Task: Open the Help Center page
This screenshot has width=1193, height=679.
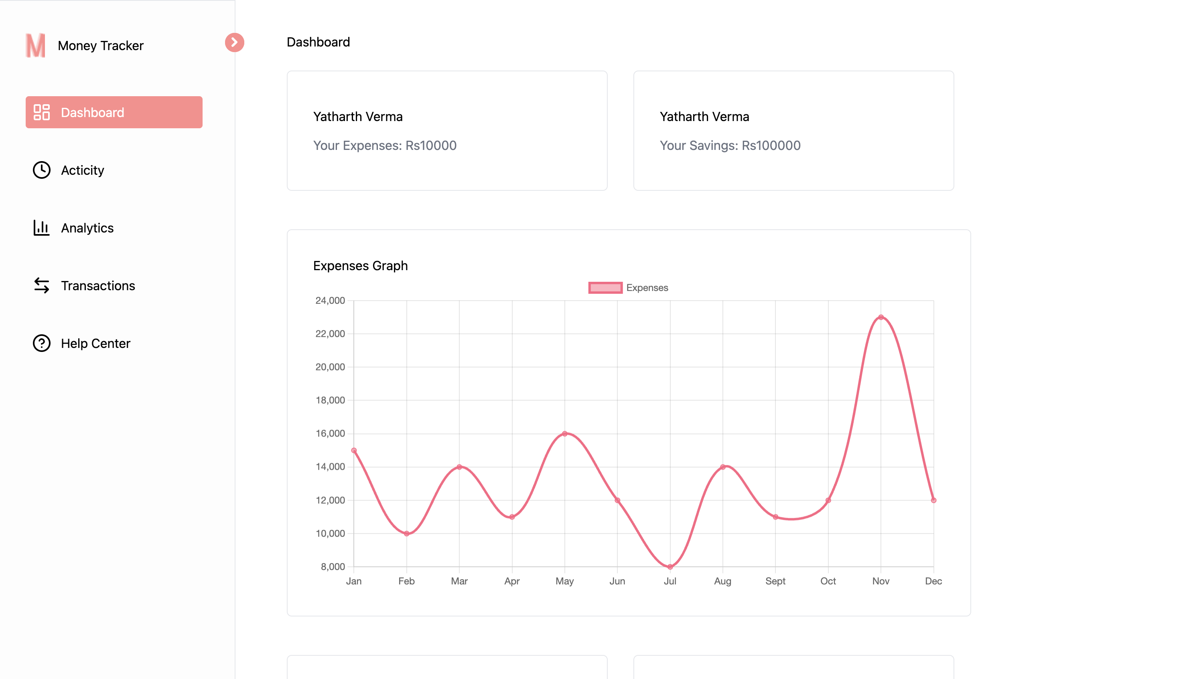Action: click(95, 343)
